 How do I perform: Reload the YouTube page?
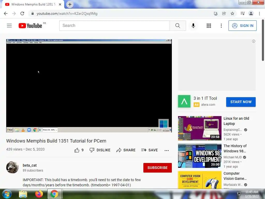(22, 13)
